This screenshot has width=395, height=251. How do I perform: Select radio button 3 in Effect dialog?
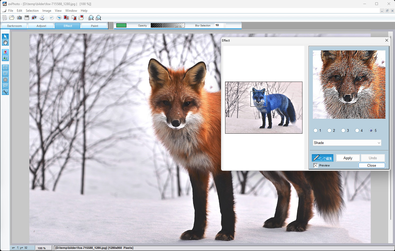tap(343, 130)
